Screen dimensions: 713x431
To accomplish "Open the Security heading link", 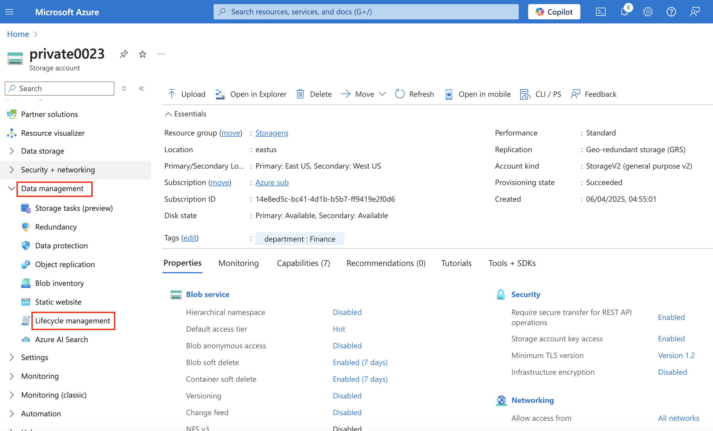I will pos(526,294).
